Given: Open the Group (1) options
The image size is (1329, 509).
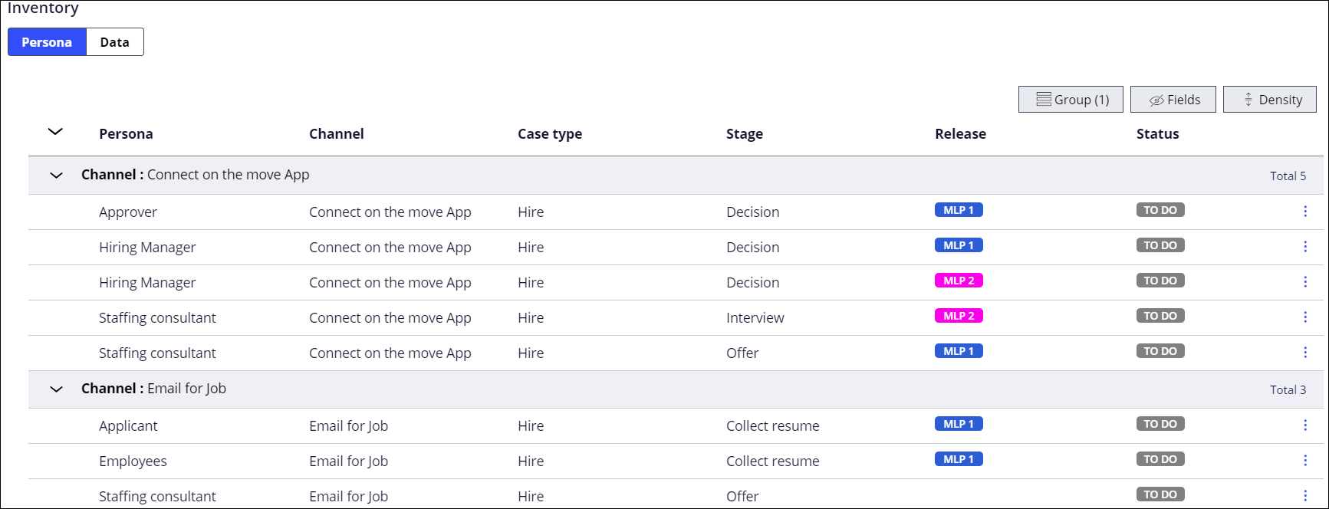Looking at the screenshot, I should (x=1071, y=100).
